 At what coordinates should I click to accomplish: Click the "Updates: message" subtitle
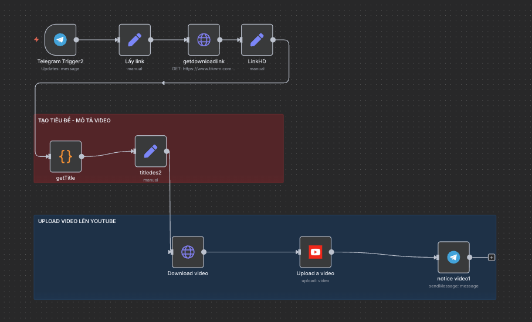[60, 68]
